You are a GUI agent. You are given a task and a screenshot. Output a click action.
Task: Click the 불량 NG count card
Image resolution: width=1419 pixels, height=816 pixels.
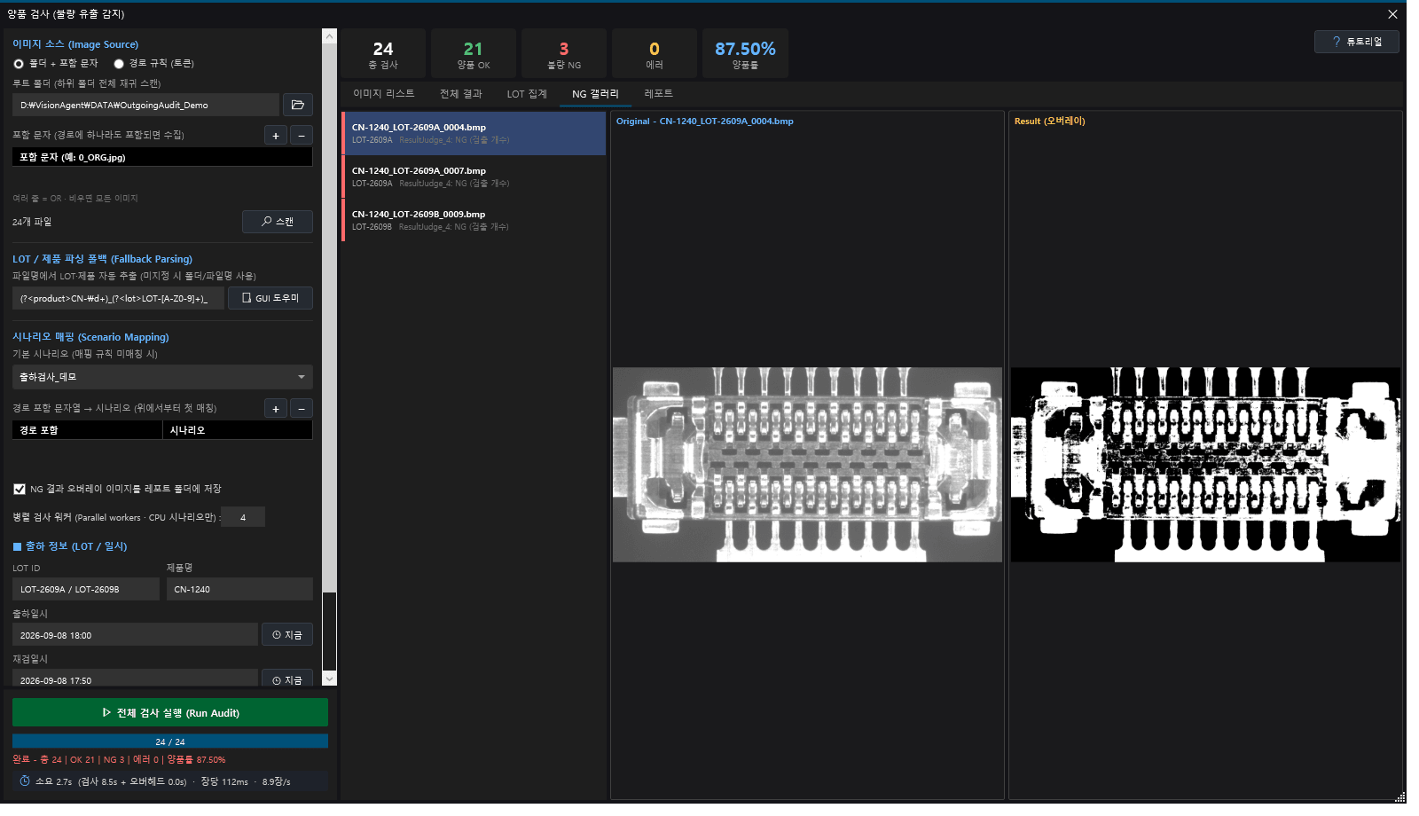click(564, 54)
